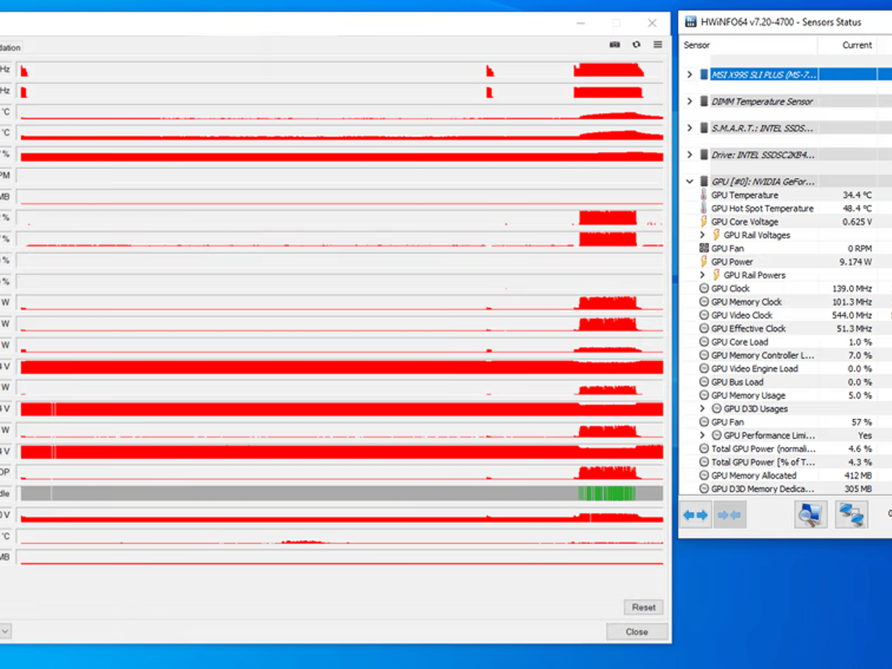Click the GPU Temperature thermometer icon
The height and width of the screenshot is (669, 892).
[x=704, y=195]
